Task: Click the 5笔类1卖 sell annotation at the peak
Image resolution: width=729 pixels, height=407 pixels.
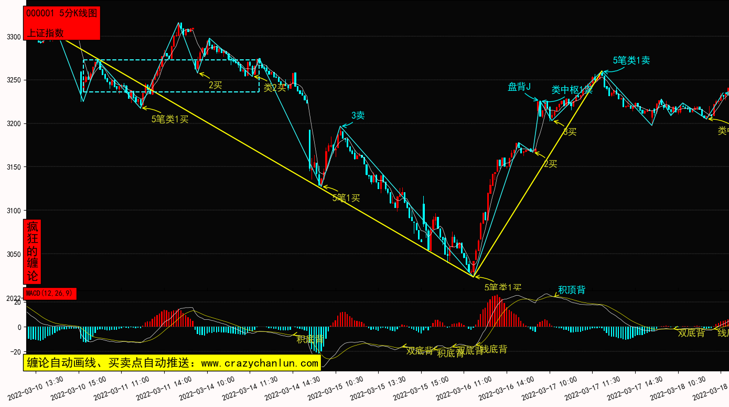Action: (631, 60)
